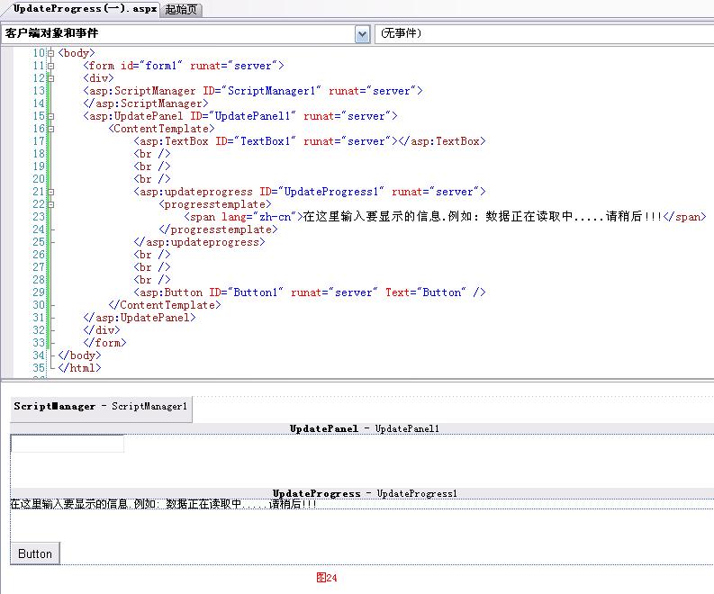The image size is (714, 594).
Task: Switch to the 起始页 tab
Action: (183, 10)
